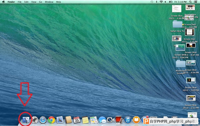Open Notification Center list icon
Image resolution: width=200 pixels, height=126 pixels.
[195, 2]
